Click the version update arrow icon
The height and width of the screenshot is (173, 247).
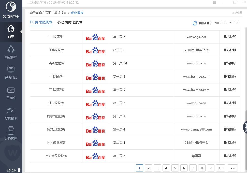pyautogui.click(x=19, y=170)
